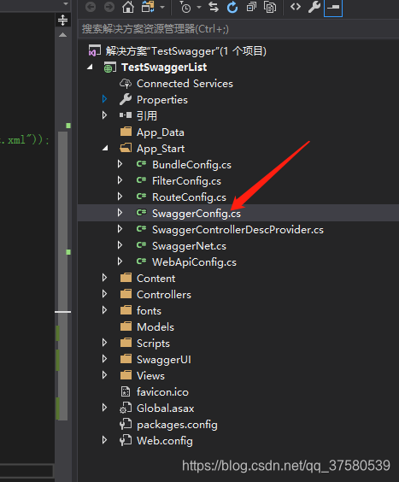
Task: Click the editor scrollbar up arrow
Action: tap(62, 35)
